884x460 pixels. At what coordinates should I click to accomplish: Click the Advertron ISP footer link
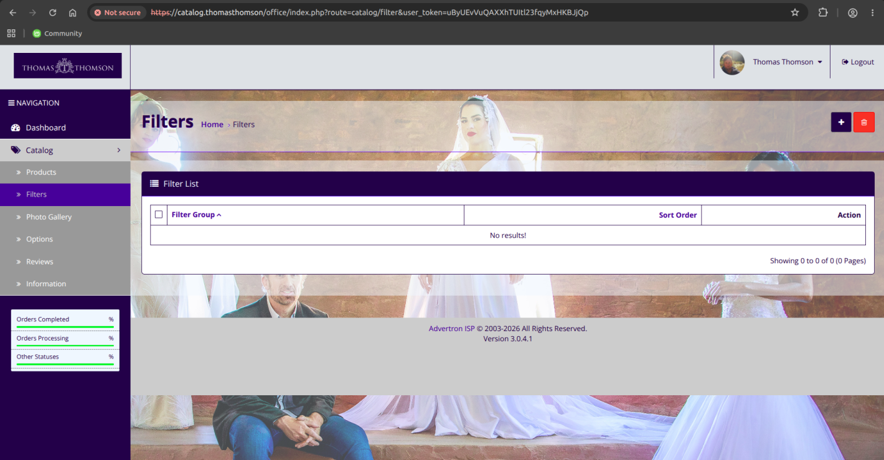[x=451, y=329]
